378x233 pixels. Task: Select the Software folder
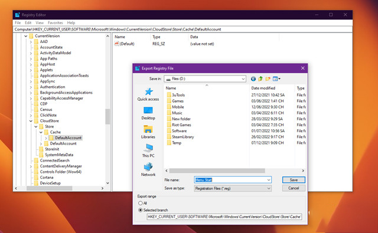tap(177, 131)
